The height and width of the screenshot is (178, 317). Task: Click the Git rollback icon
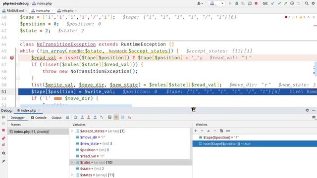[x=299, y=3]
